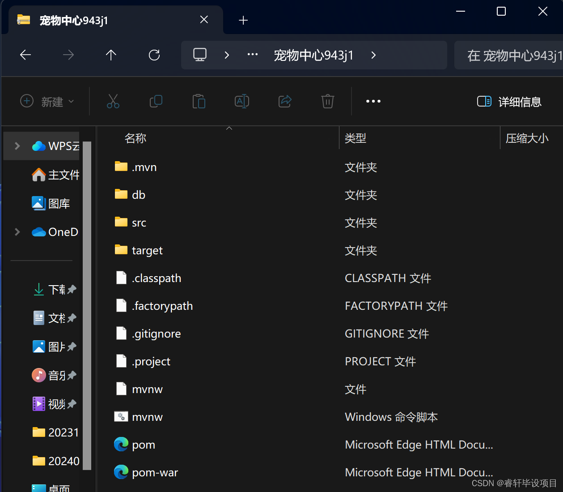Click 宠物中心943j1 breadcrumb in address bar

point(313,55)
